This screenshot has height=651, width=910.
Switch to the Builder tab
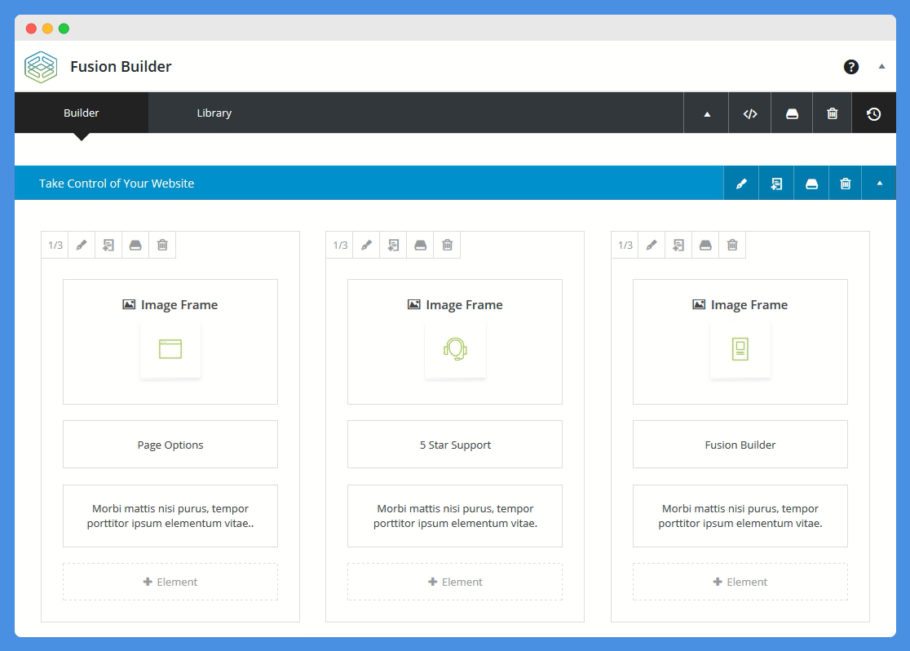[82, 113]
